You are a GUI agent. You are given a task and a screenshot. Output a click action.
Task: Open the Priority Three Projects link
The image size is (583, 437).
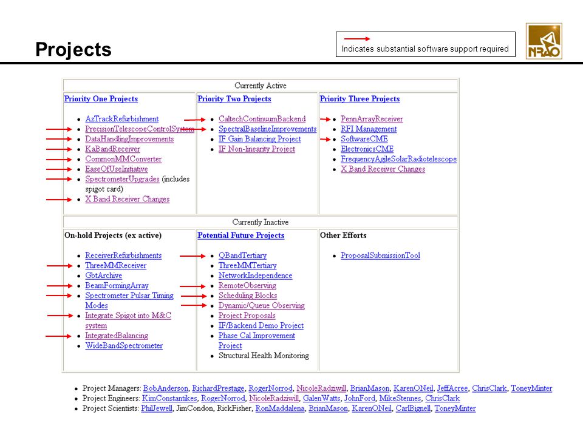(x=360, y=99)
